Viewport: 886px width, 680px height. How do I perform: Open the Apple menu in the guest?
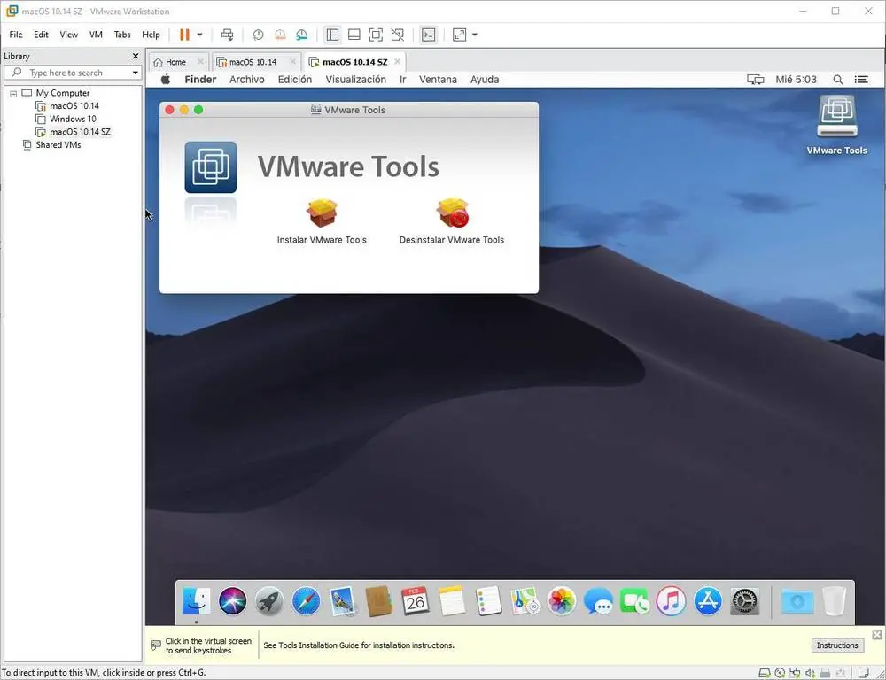(166, 79)
